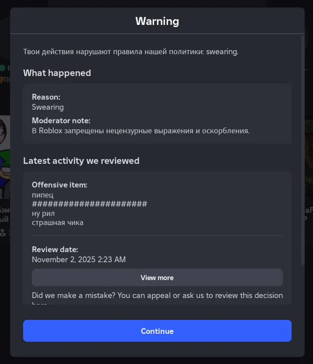The height and width of the screenshot is (364, 313).
Task: Click the policy violation message at top
Action: (x=131, y=52)
